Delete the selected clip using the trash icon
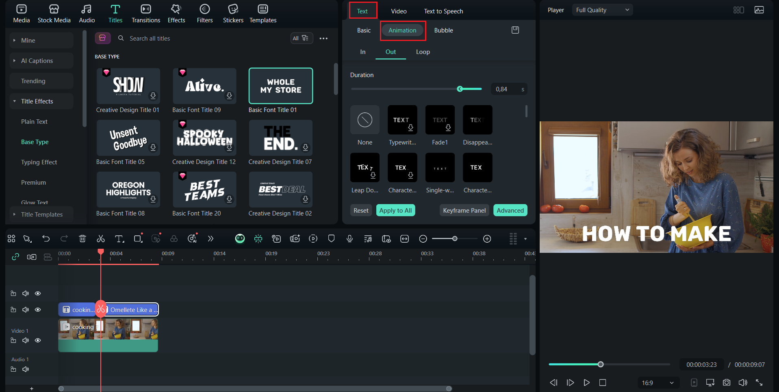Viewport: 779px width, 392px height. click(x=82, y=239)
